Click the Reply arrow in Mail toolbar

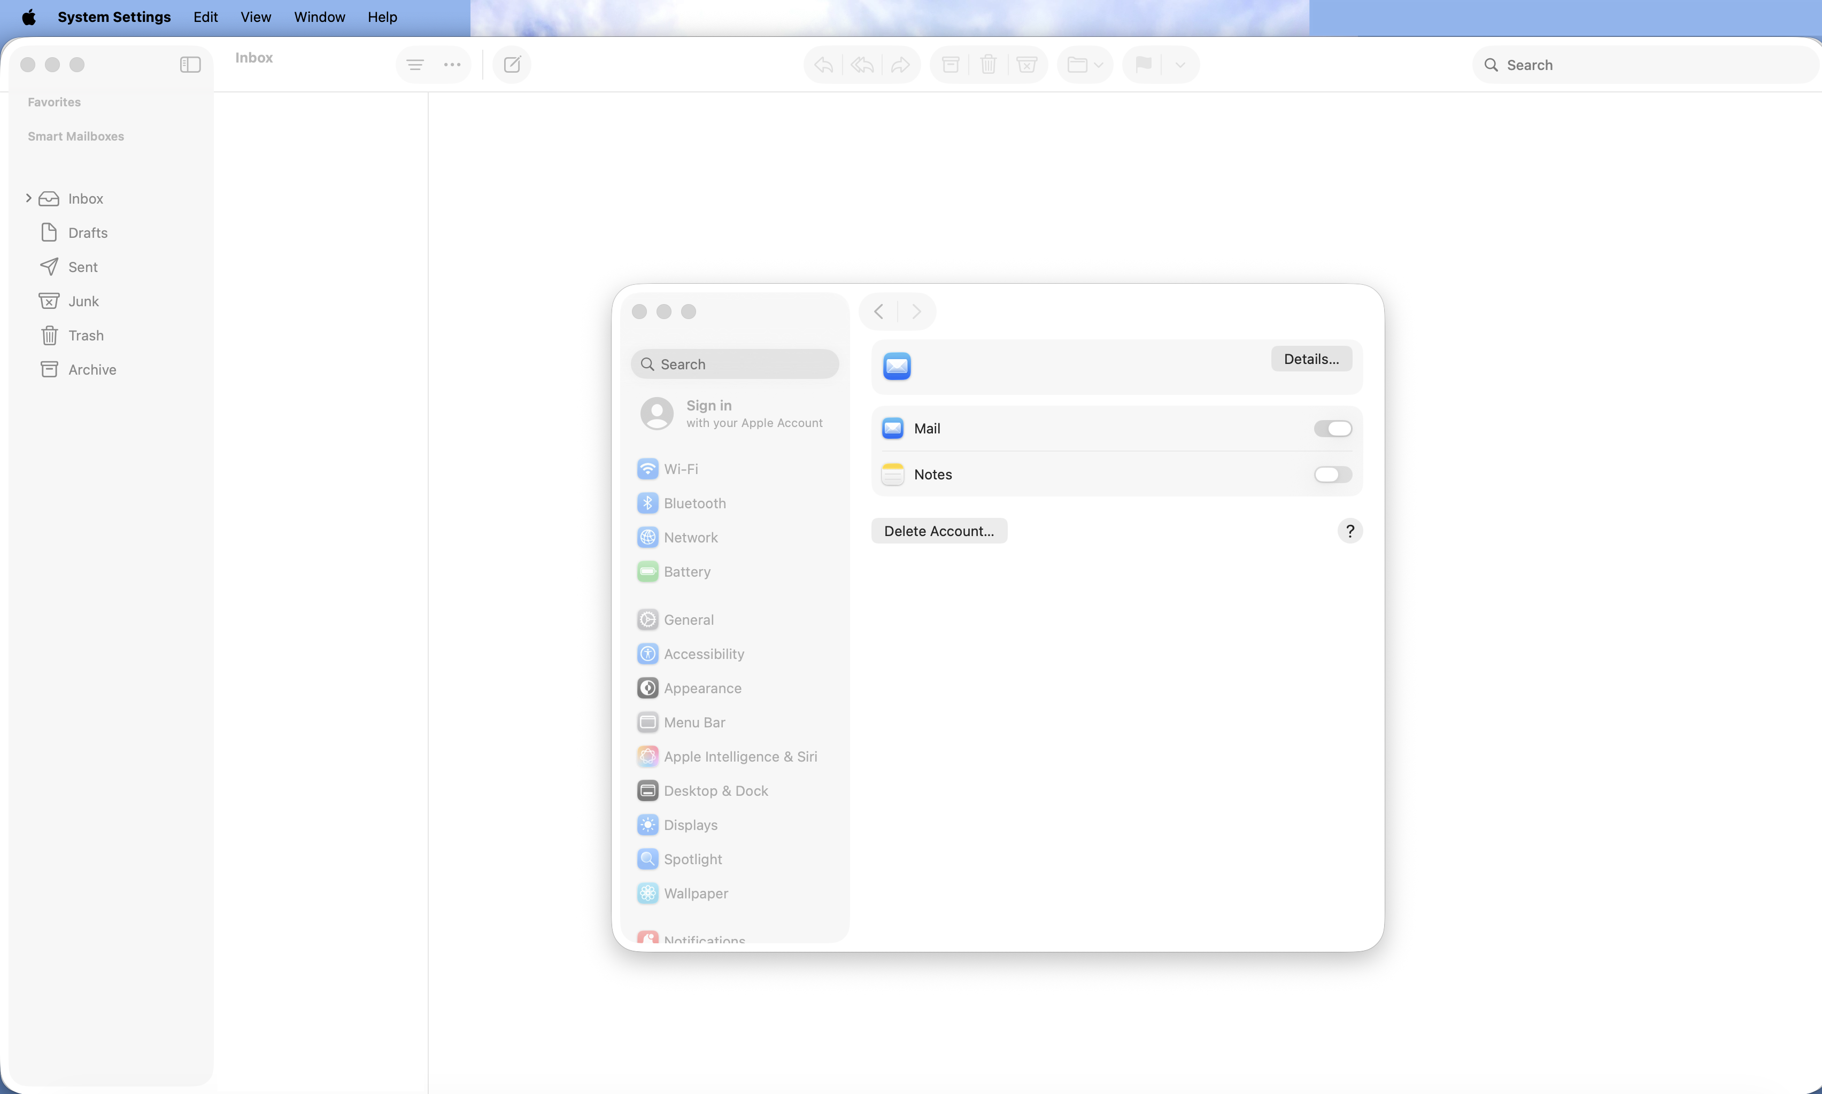824,65
